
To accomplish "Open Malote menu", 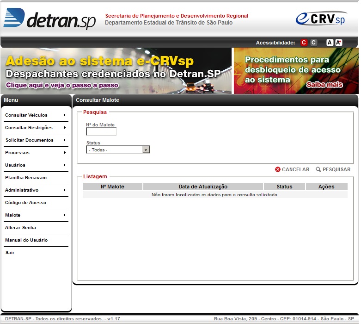I will point(12,215).
